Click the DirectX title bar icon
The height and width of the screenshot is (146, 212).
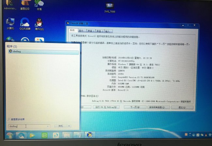click(68, 23)
